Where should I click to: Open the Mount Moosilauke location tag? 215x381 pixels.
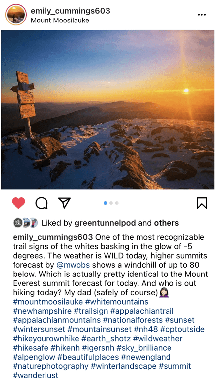pyautogui.click(x=60, y=21)
